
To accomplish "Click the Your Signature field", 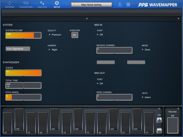I will click(18, 49).
